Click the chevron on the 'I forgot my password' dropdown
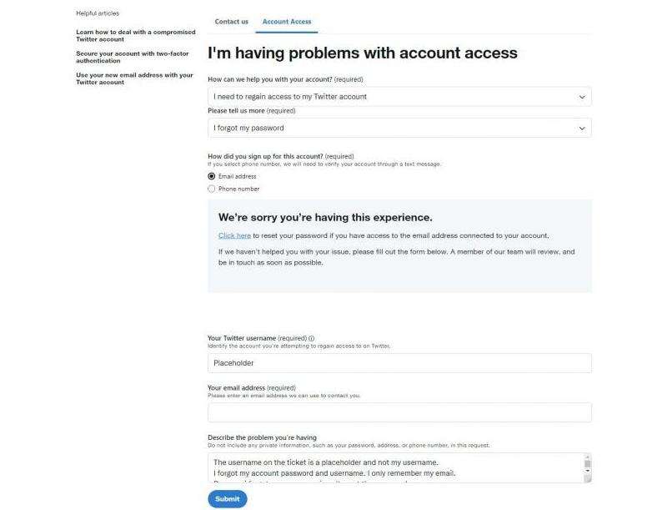 582,129
